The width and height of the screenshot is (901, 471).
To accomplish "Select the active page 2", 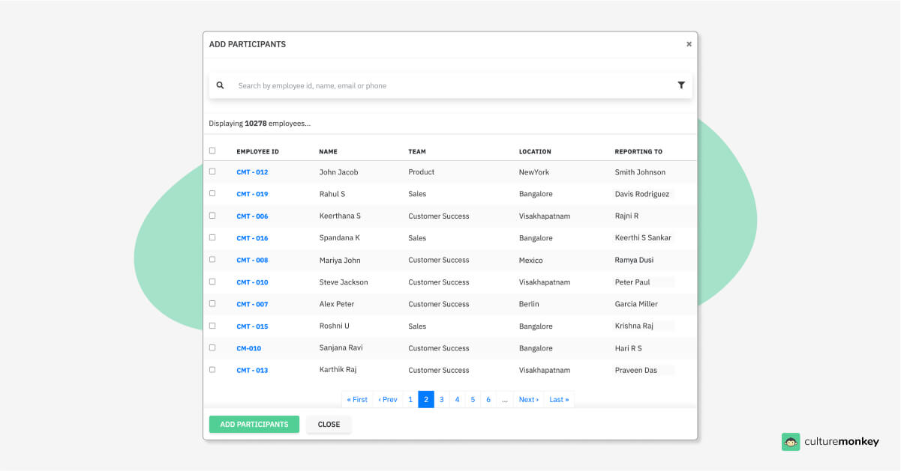I will 426,399.
